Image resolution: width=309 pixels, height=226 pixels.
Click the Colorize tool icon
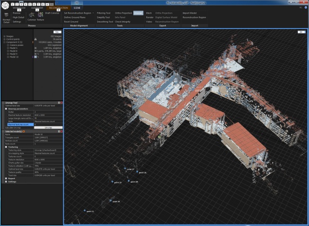(x=31, y=15)
